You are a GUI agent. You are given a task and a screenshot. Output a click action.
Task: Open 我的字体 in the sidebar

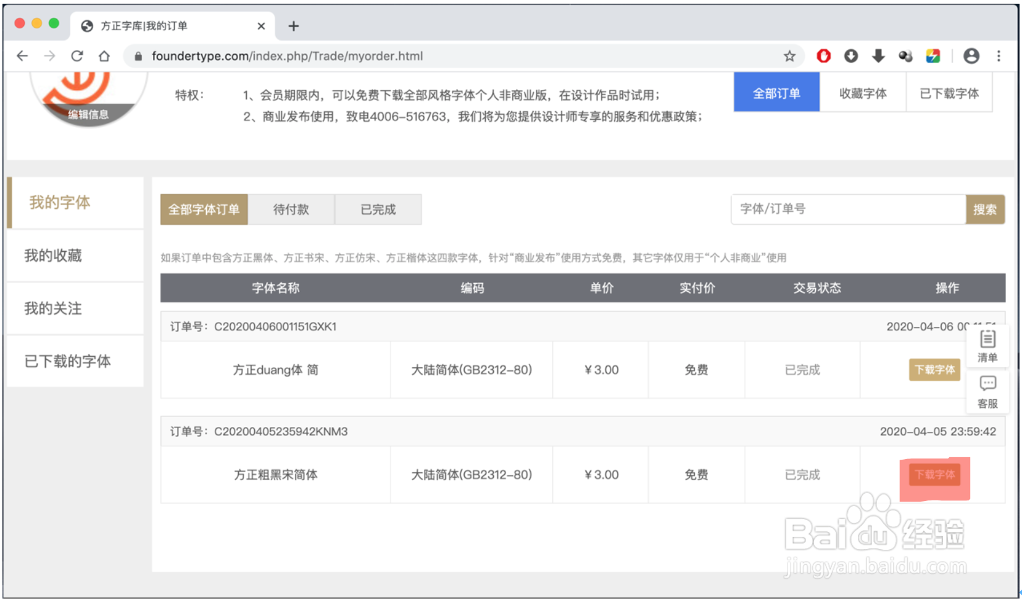click(x=75, y=202)
